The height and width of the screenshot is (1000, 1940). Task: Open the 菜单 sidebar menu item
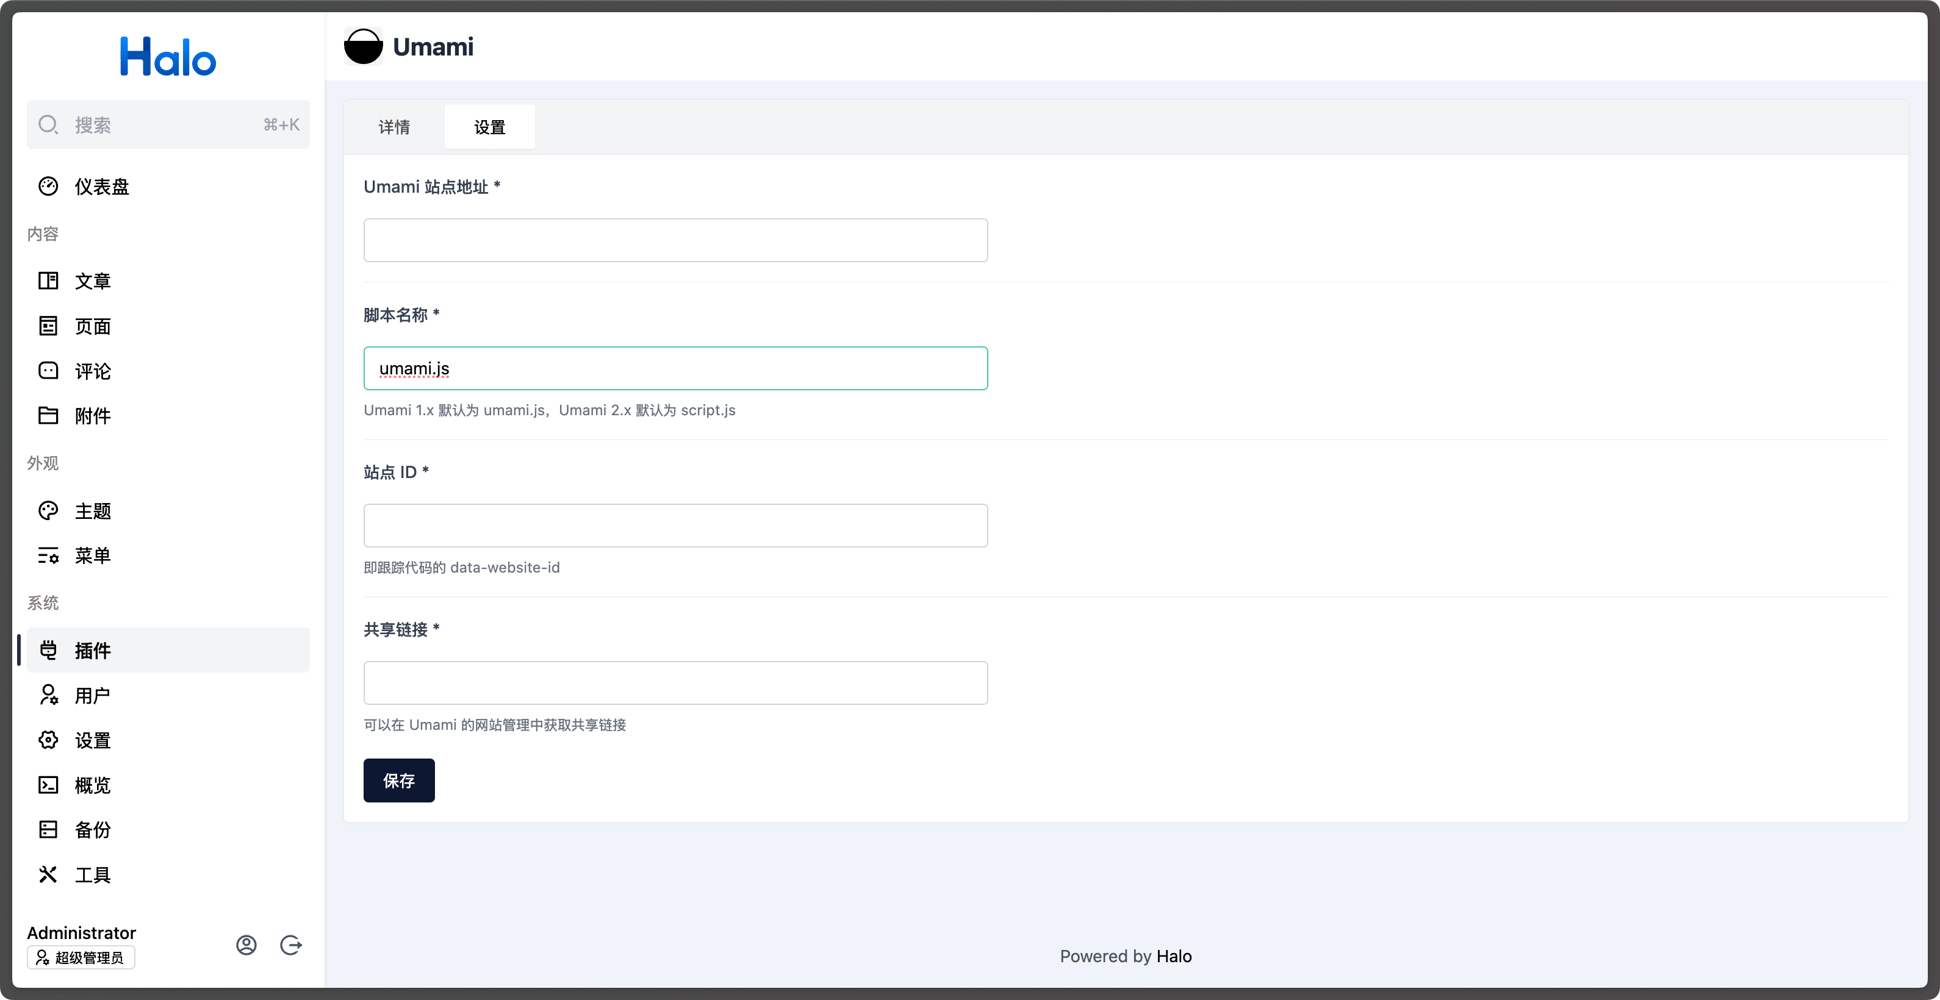pos(93,555)
